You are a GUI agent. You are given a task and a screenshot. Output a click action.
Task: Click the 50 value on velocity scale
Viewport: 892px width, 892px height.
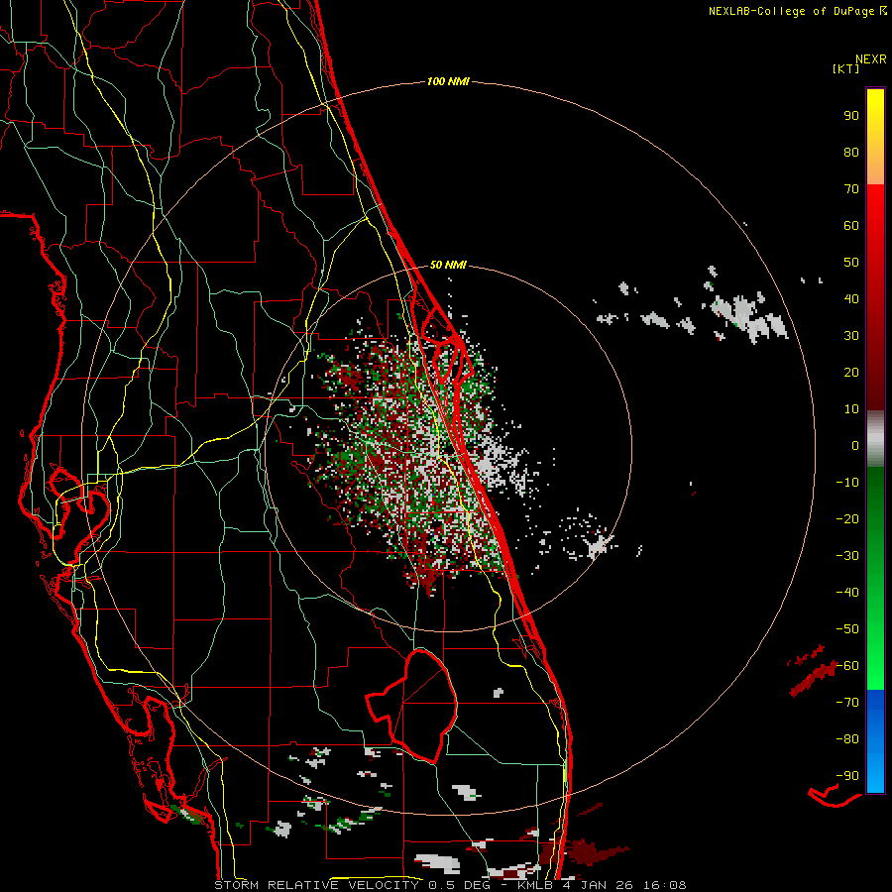click(x=851, y=263)
